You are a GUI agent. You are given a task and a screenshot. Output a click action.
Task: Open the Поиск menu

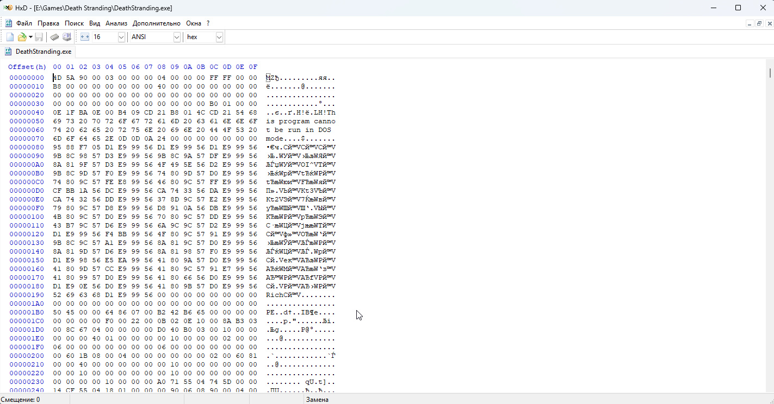pos(74,23)
